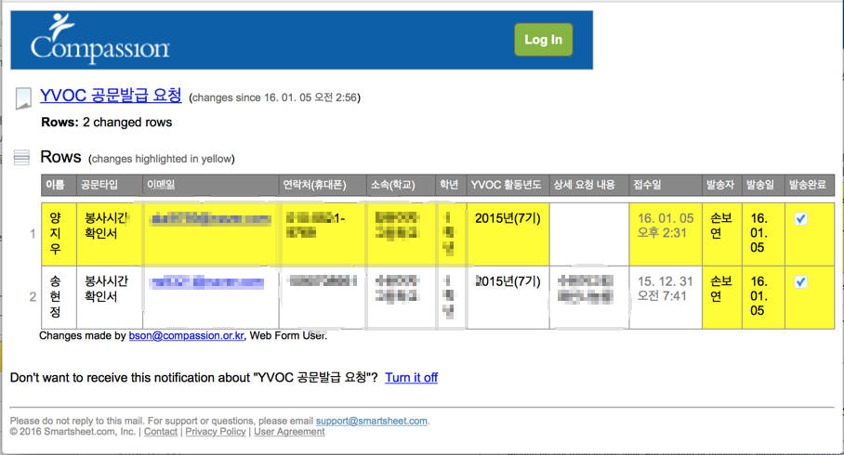Screen dimensions: 844x455
Task: Click the 이름 column header
Action: (59, 185)
